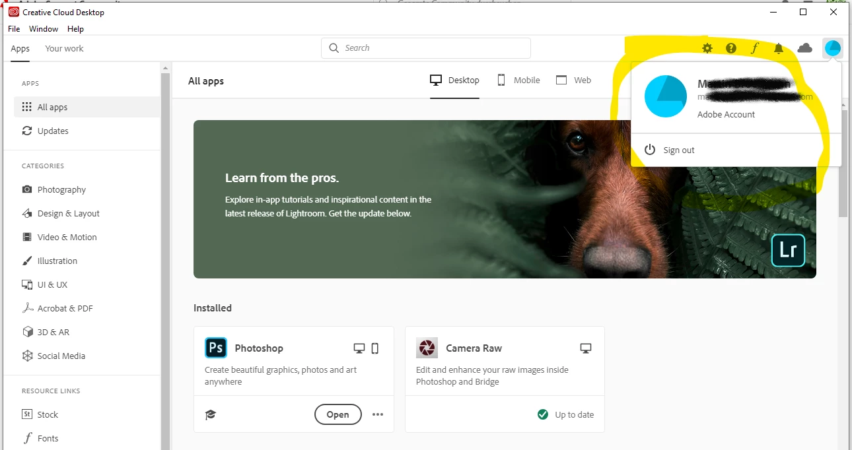Click the large avatar in account popup
The image size is (852, 450).
coord(665,96)
